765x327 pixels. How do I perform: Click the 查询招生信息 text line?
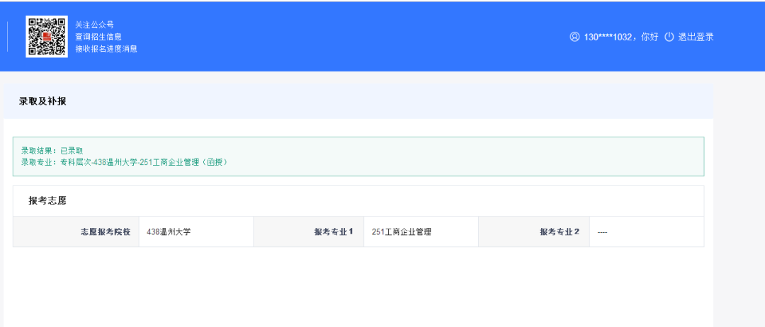pos(98,37)
